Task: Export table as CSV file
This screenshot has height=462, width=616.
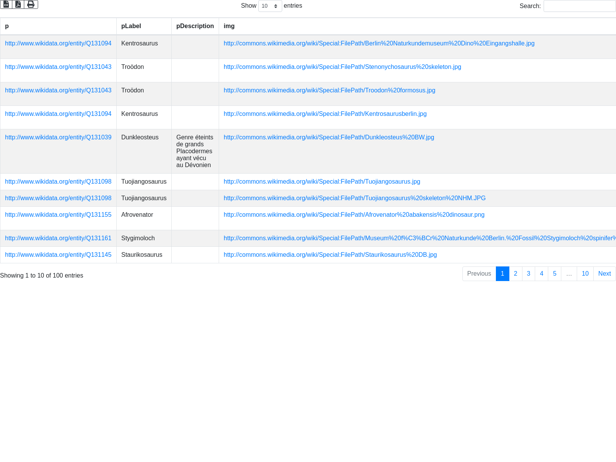Action: pos(6,4)
